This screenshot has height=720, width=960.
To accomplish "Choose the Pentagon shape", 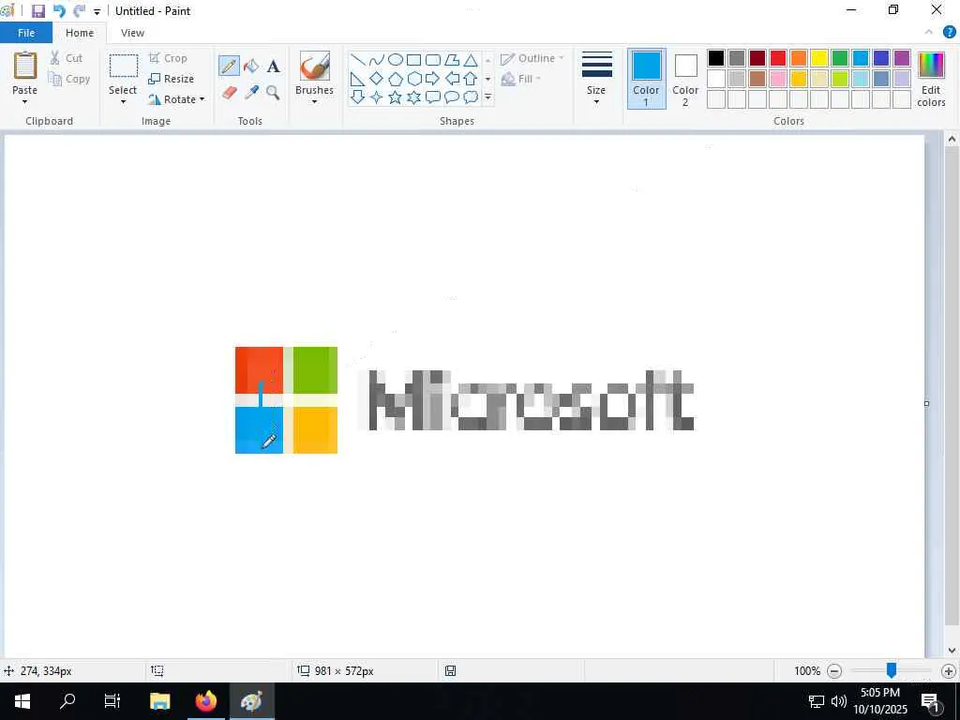I will (x=396, y=79).
